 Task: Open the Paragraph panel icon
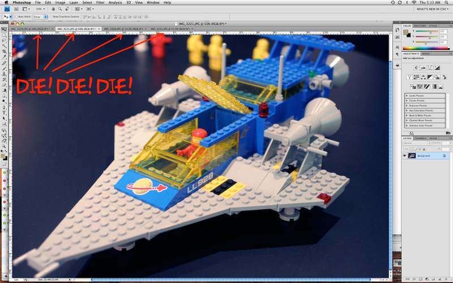pos(398,54)
